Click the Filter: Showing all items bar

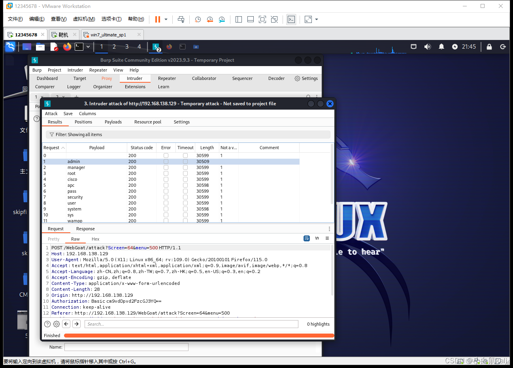[188, 135]
